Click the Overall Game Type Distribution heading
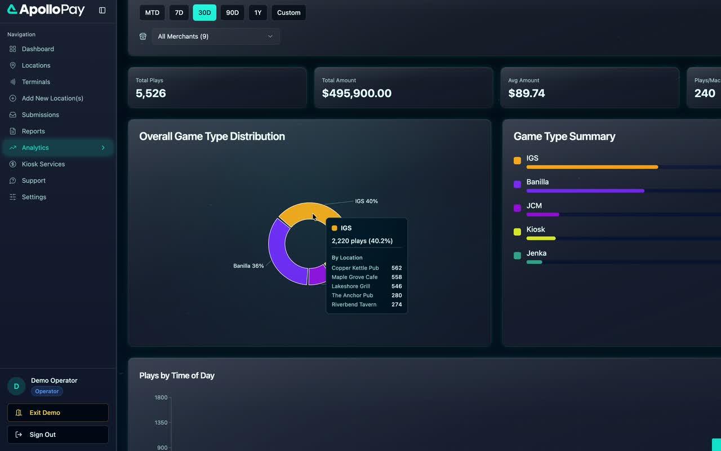Screen dimensions: 721x451 point(212,136)
